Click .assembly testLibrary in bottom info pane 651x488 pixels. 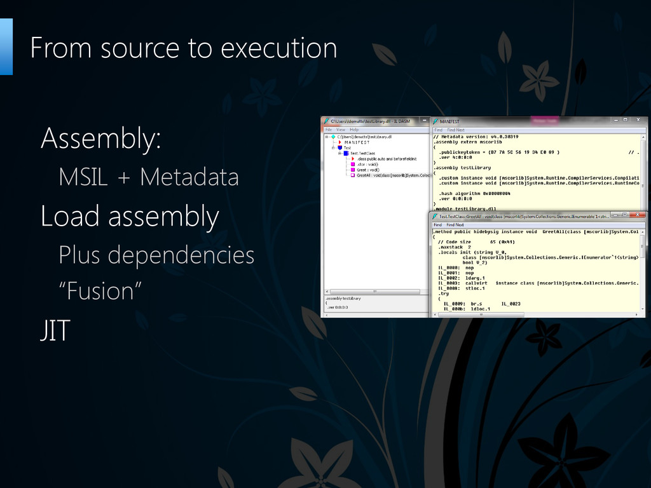click(343, 299)
